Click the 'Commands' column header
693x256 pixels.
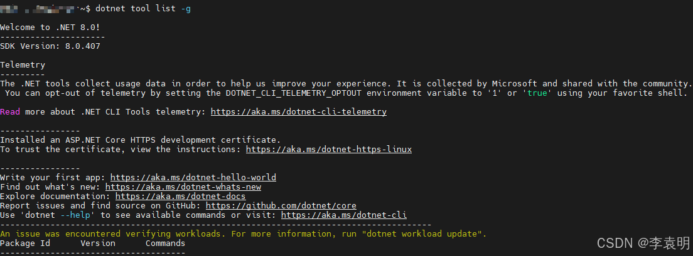click(165, 243)
